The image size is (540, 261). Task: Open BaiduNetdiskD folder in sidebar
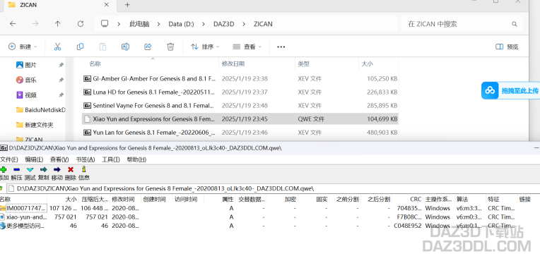[x=40, y=110]
